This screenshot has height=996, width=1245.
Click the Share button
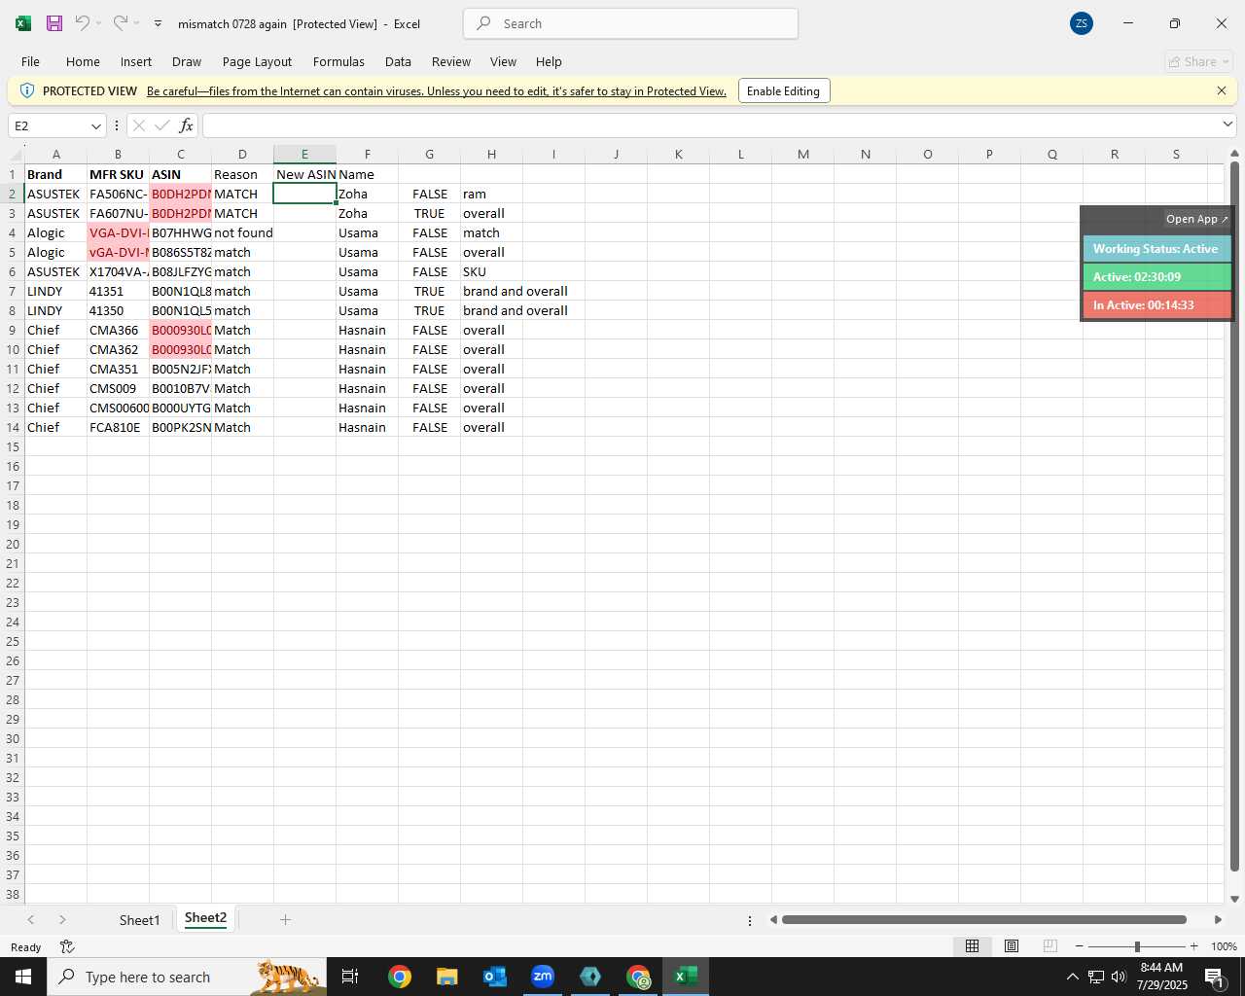(1199, 61)
